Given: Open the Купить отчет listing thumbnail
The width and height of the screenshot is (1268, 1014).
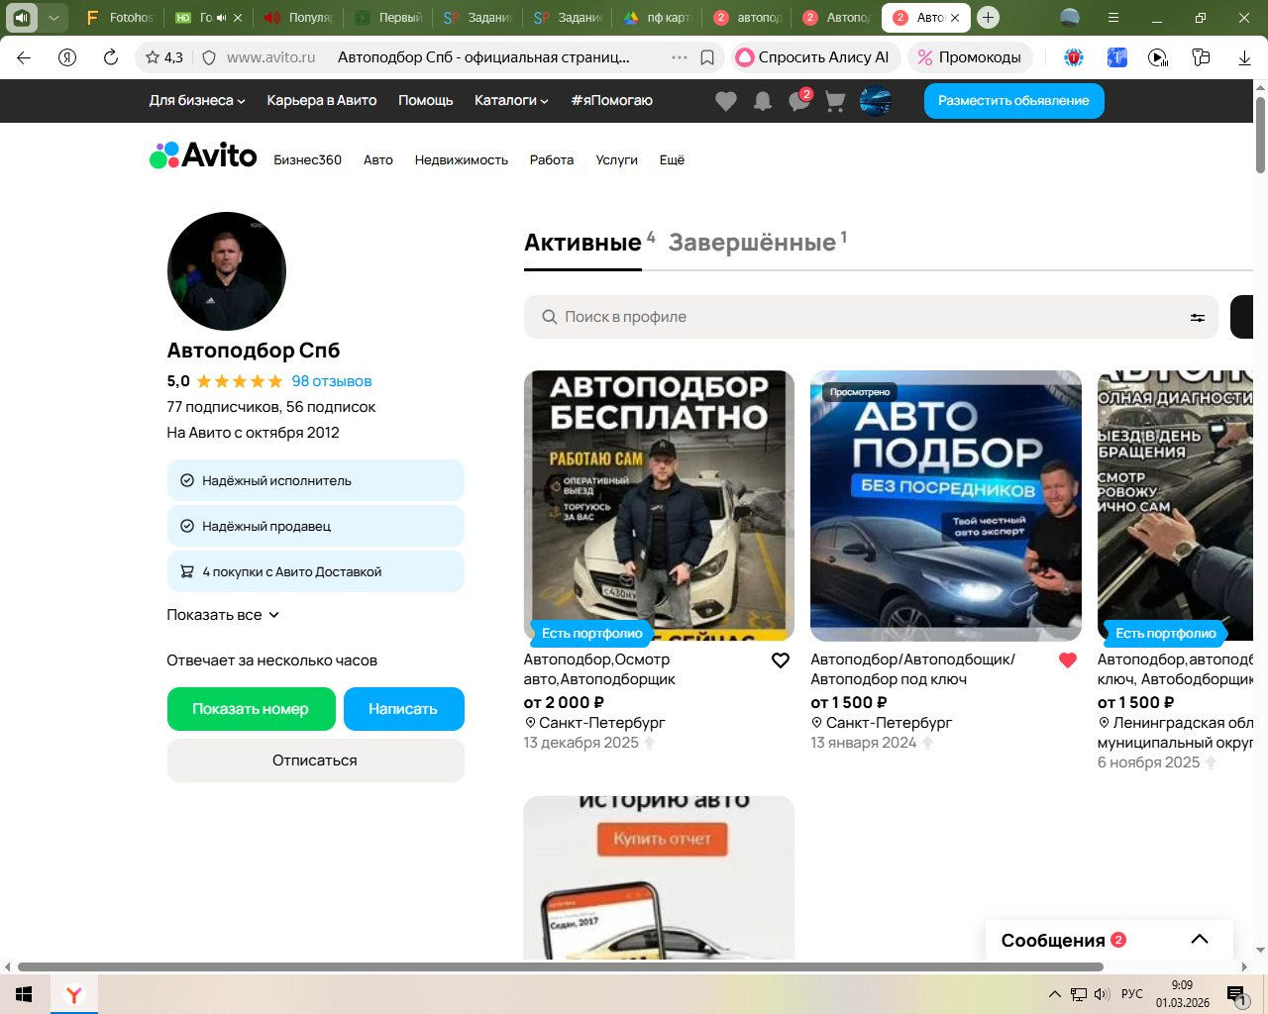Looking at the screenshot, I should click(x=659, y=877).
